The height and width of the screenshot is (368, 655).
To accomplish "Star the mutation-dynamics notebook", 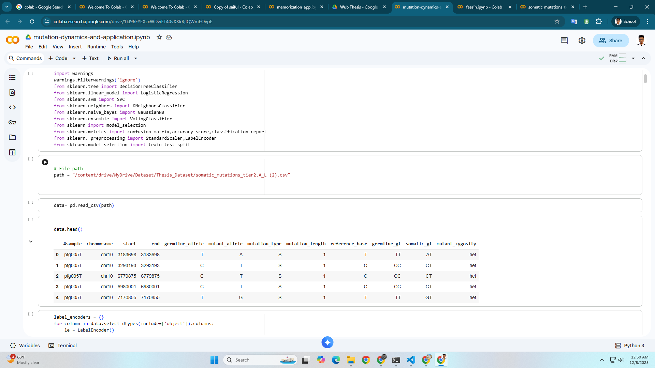I will click(159, 37).
